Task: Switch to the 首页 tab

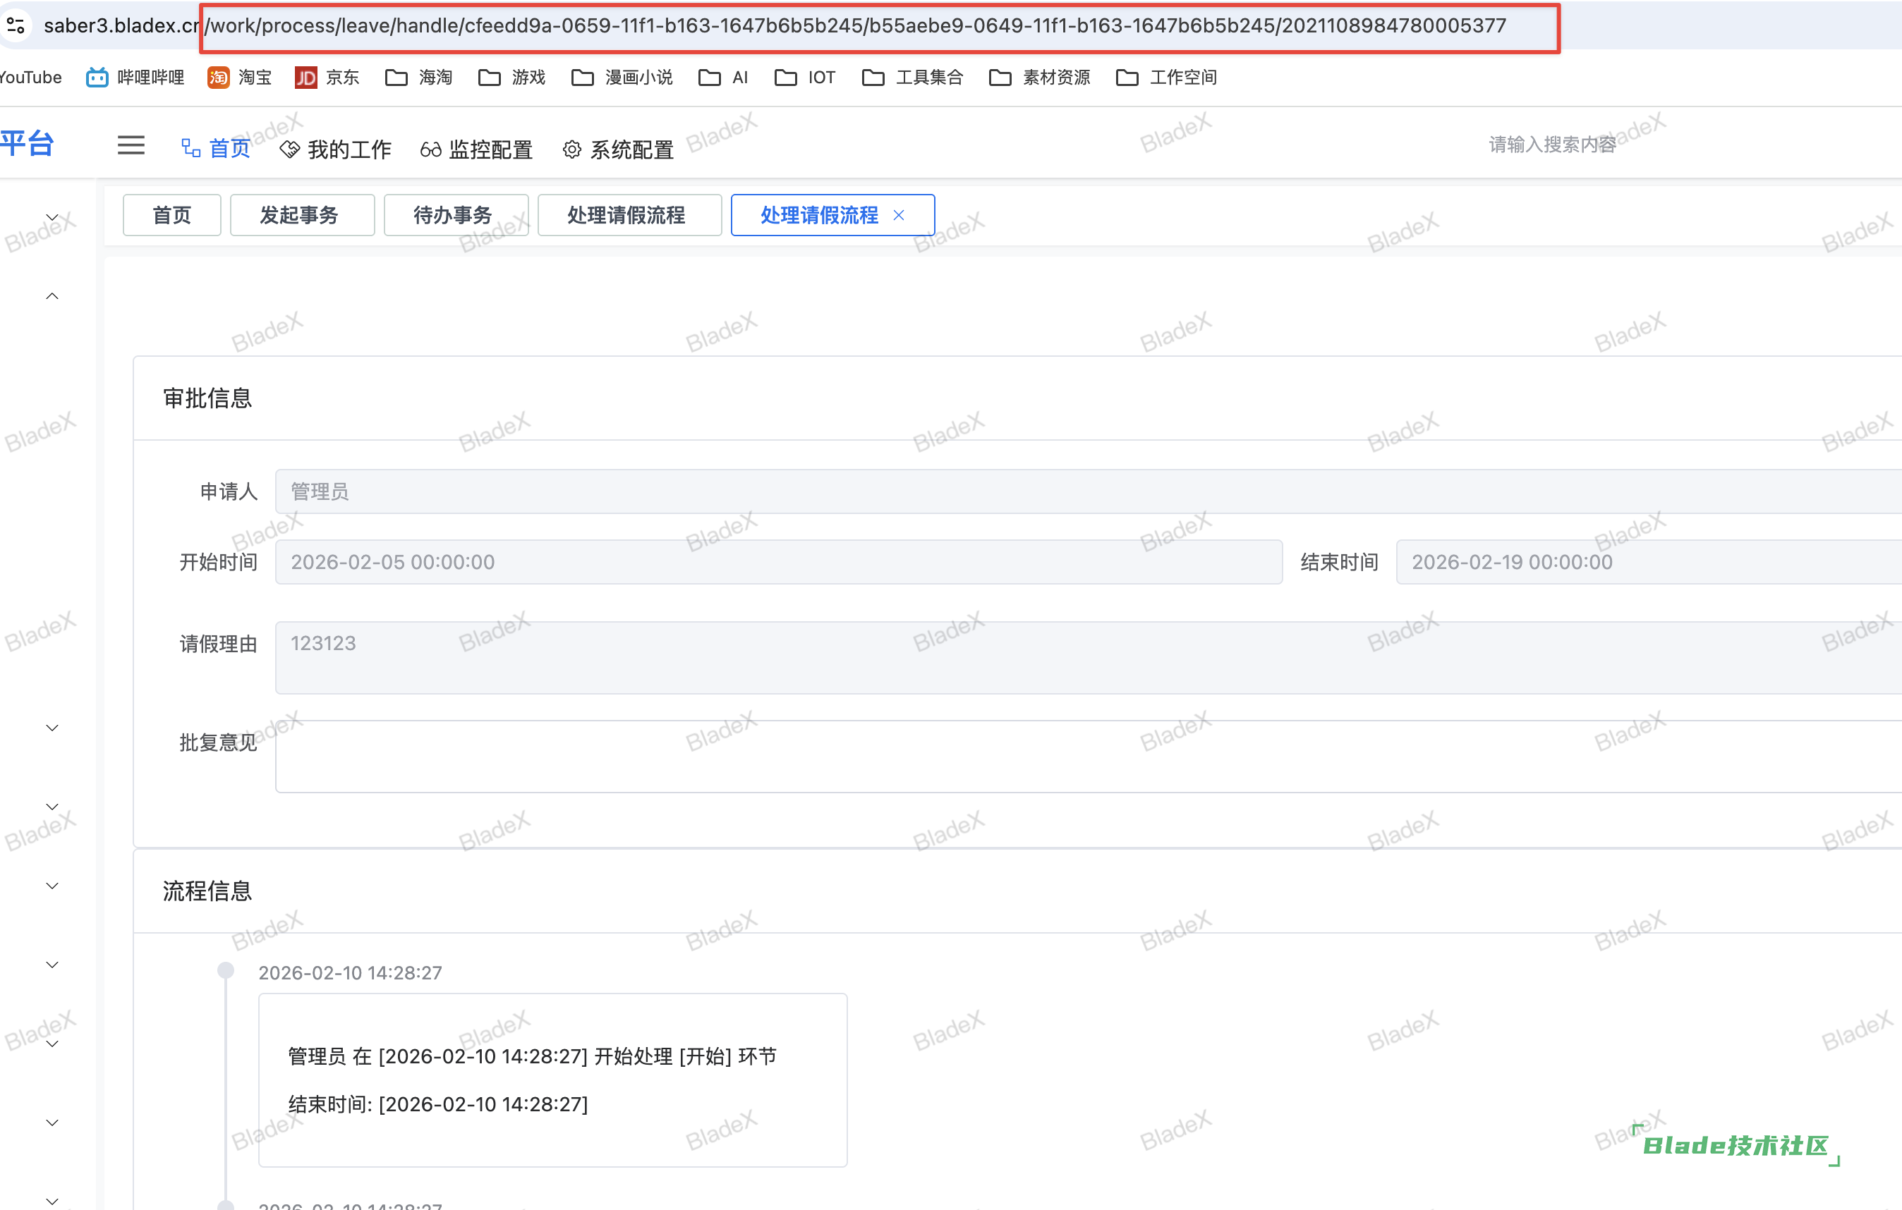Action: (171, 214)
